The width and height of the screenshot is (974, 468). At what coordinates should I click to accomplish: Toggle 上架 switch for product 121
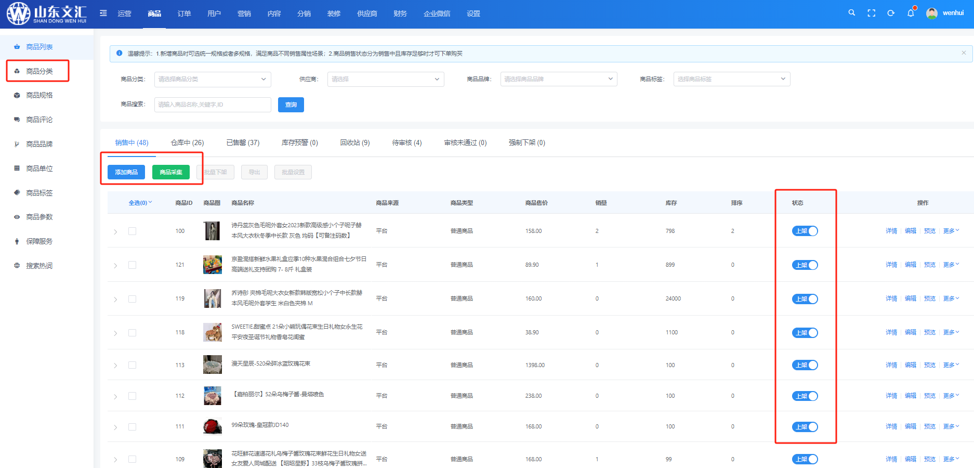[x=805, y=265]
